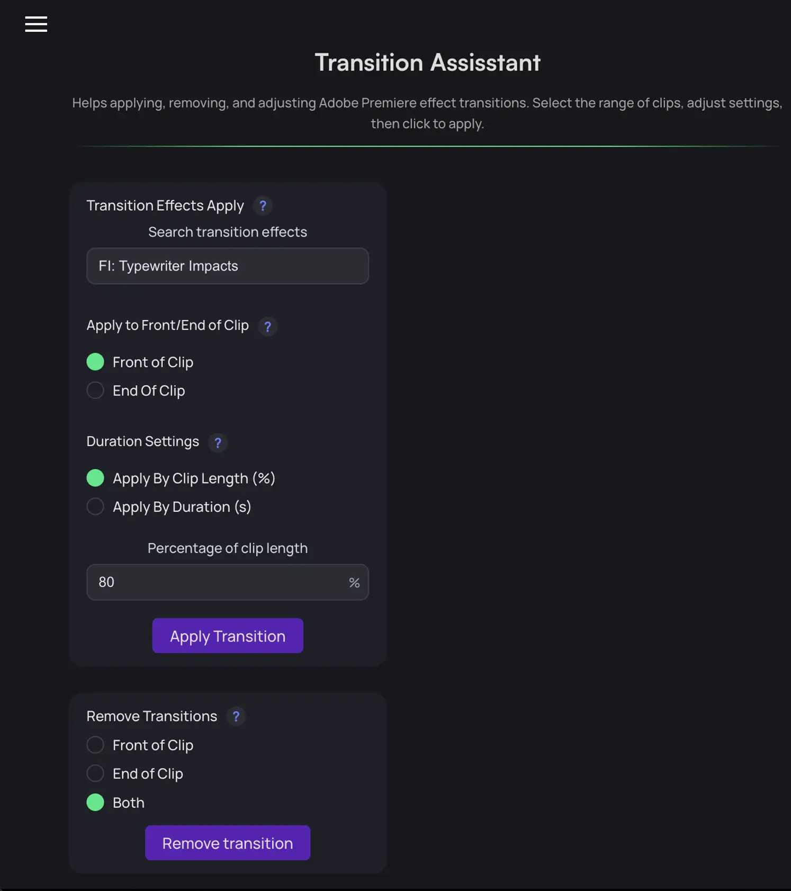Image resolution: width=791 pixels, height=891 pixels.
Task: Click the help icon beside Apply to Front/End of Clip
Action: pos(268,327)
